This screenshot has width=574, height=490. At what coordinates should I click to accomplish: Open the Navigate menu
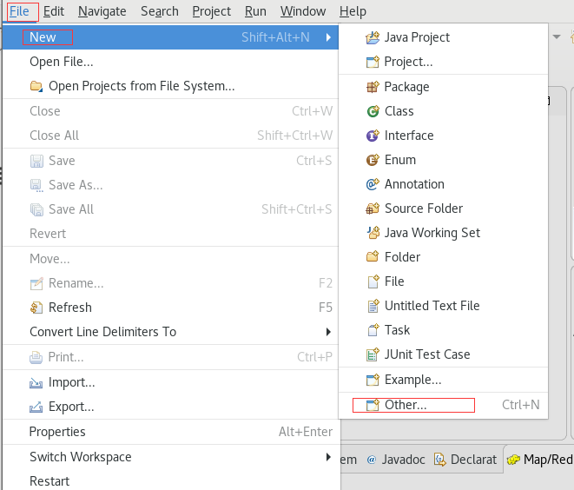(102, 11)
